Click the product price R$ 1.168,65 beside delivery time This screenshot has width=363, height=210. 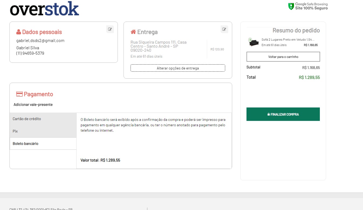311,45
